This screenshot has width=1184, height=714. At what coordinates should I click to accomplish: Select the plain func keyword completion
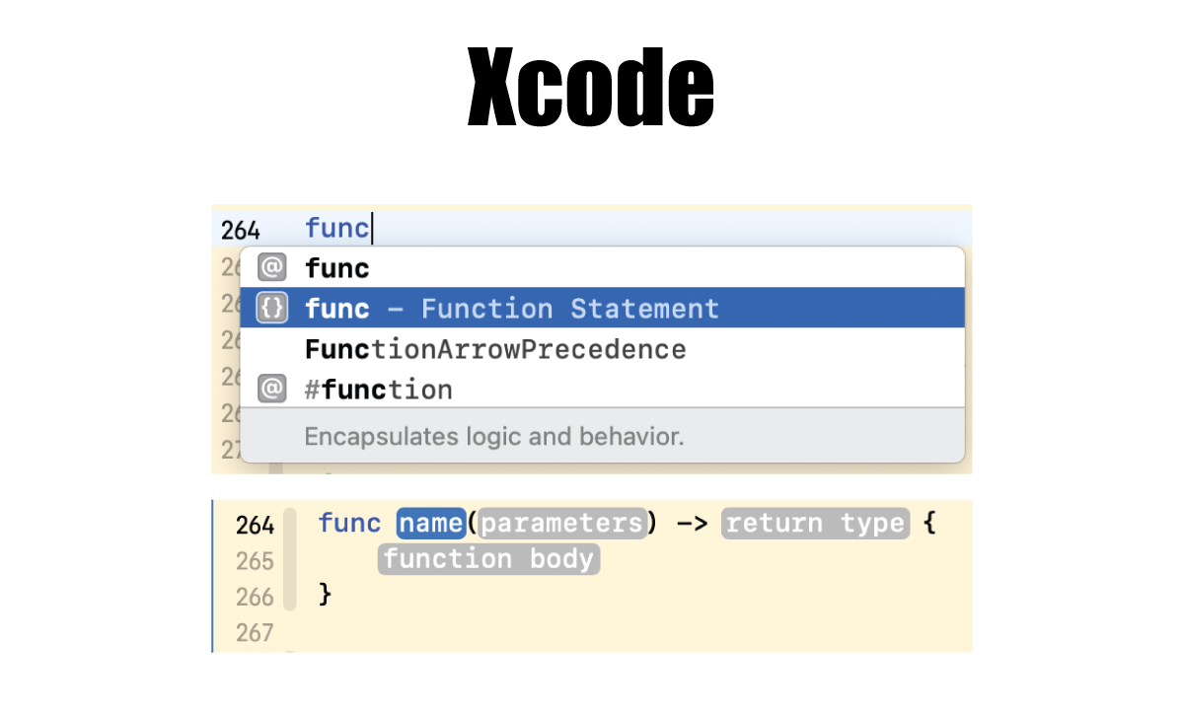(x=335, y=267)
